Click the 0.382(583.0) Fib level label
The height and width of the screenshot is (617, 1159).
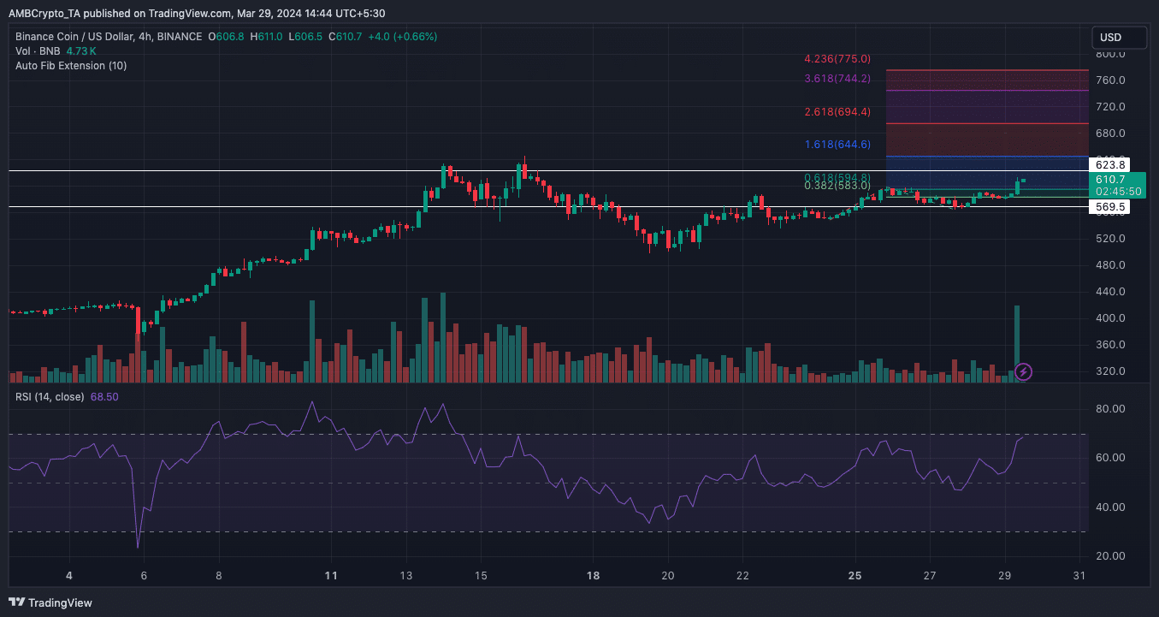(837, 185)
